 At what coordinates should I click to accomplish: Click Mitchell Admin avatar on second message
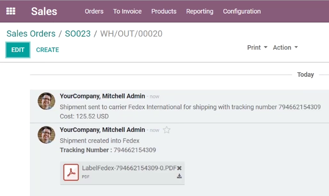pyautogui.click(x=46, y=135)
